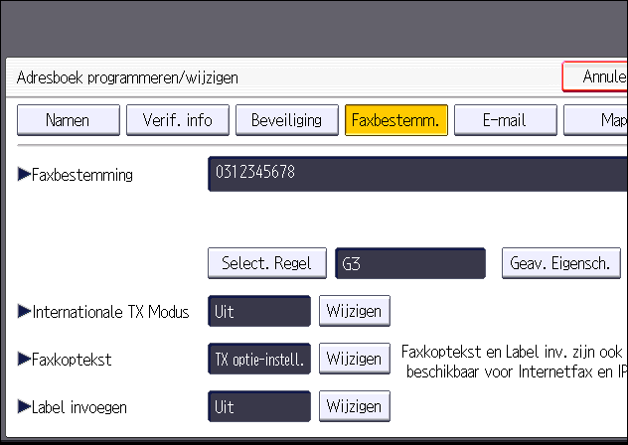This screenshot has height=445, width=628.
Task: Select the Faxbestemm. tab
Action: [396, 120]
